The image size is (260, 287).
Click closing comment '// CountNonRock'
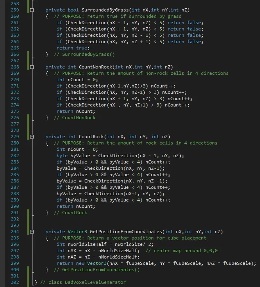[x=75, y=118]
